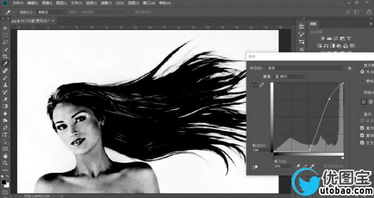Click the 输入 input value field
The width and height of the screenshot is (374, 198).
click(x=282, y=166)
